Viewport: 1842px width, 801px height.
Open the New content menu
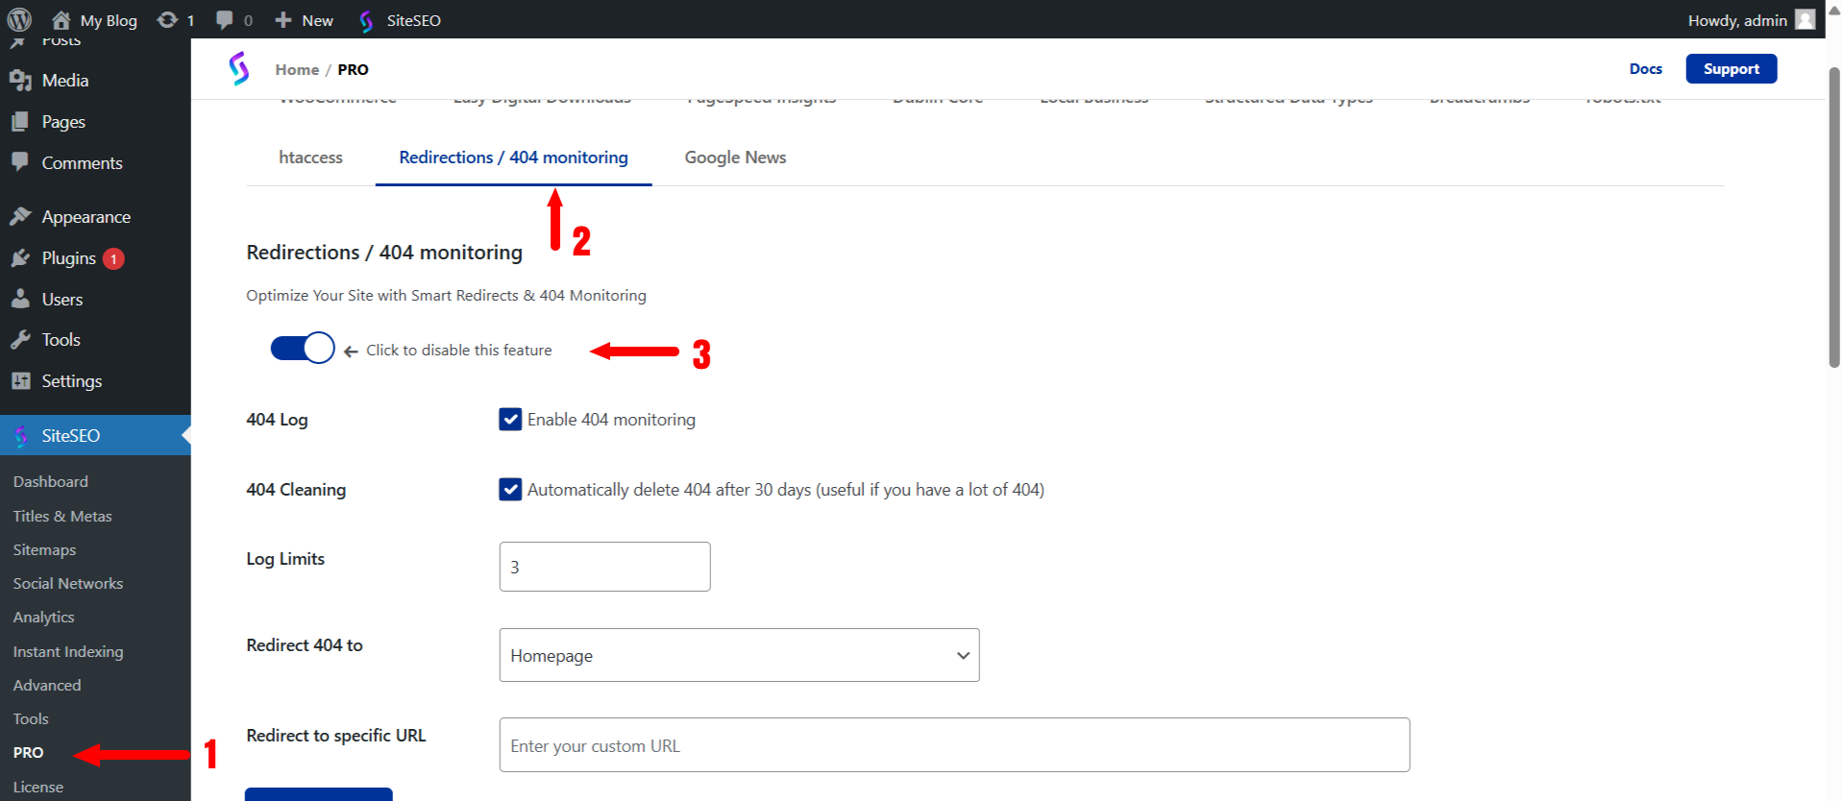click(x=304, y=20)
